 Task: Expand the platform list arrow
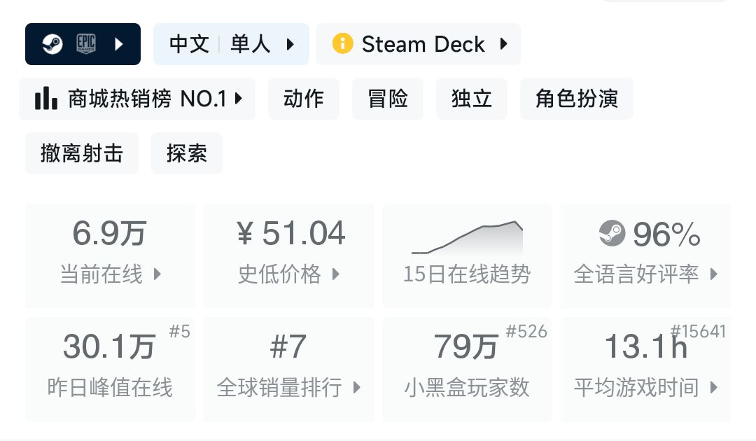pyautogui.click(x=119, y=44)
